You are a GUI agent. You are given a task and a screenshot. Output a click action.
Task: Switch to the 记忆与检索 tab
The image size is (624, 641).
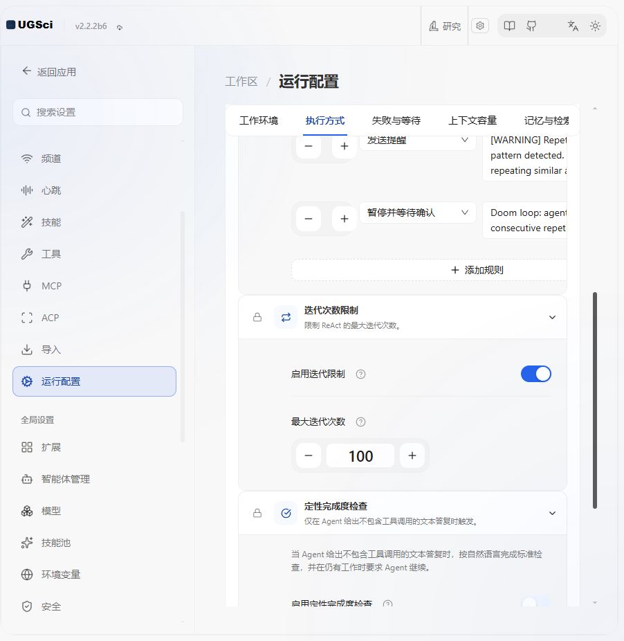[x=547, y=120]
